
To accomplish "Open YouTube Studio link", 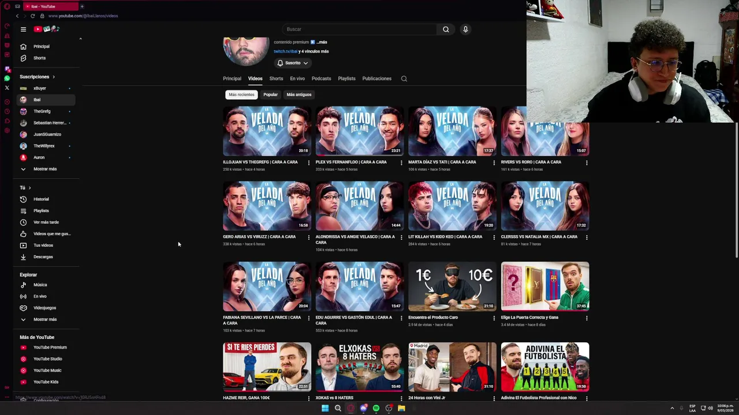I will [x=47, y=359].
